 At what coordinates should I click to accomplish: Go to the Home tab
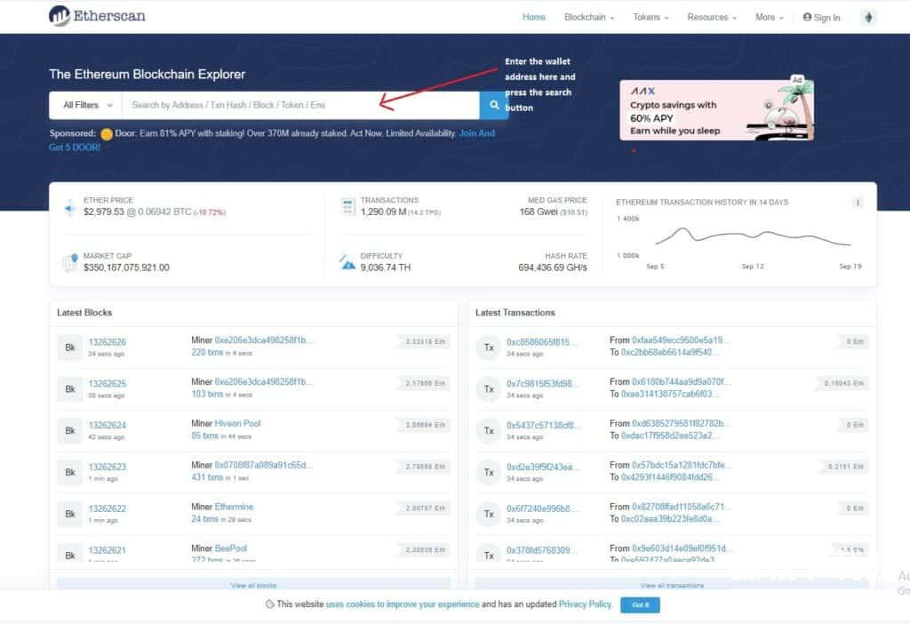(534, 17)
